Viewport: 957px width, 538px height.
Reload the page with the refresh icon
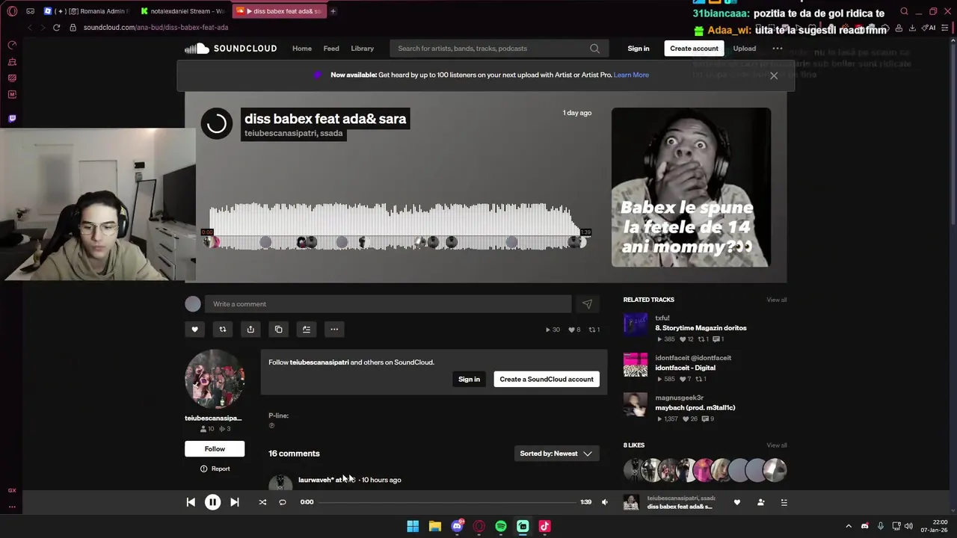tap(56, 28)
